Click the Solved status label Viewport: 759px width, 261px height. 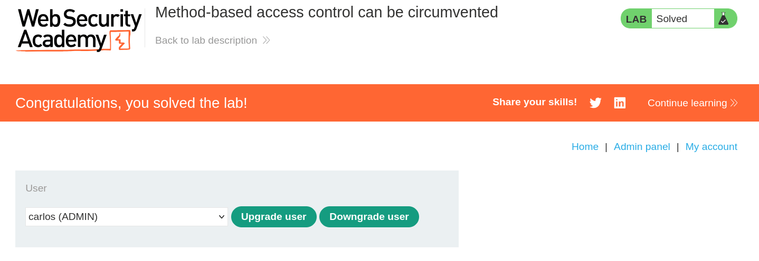coord(671,19)
